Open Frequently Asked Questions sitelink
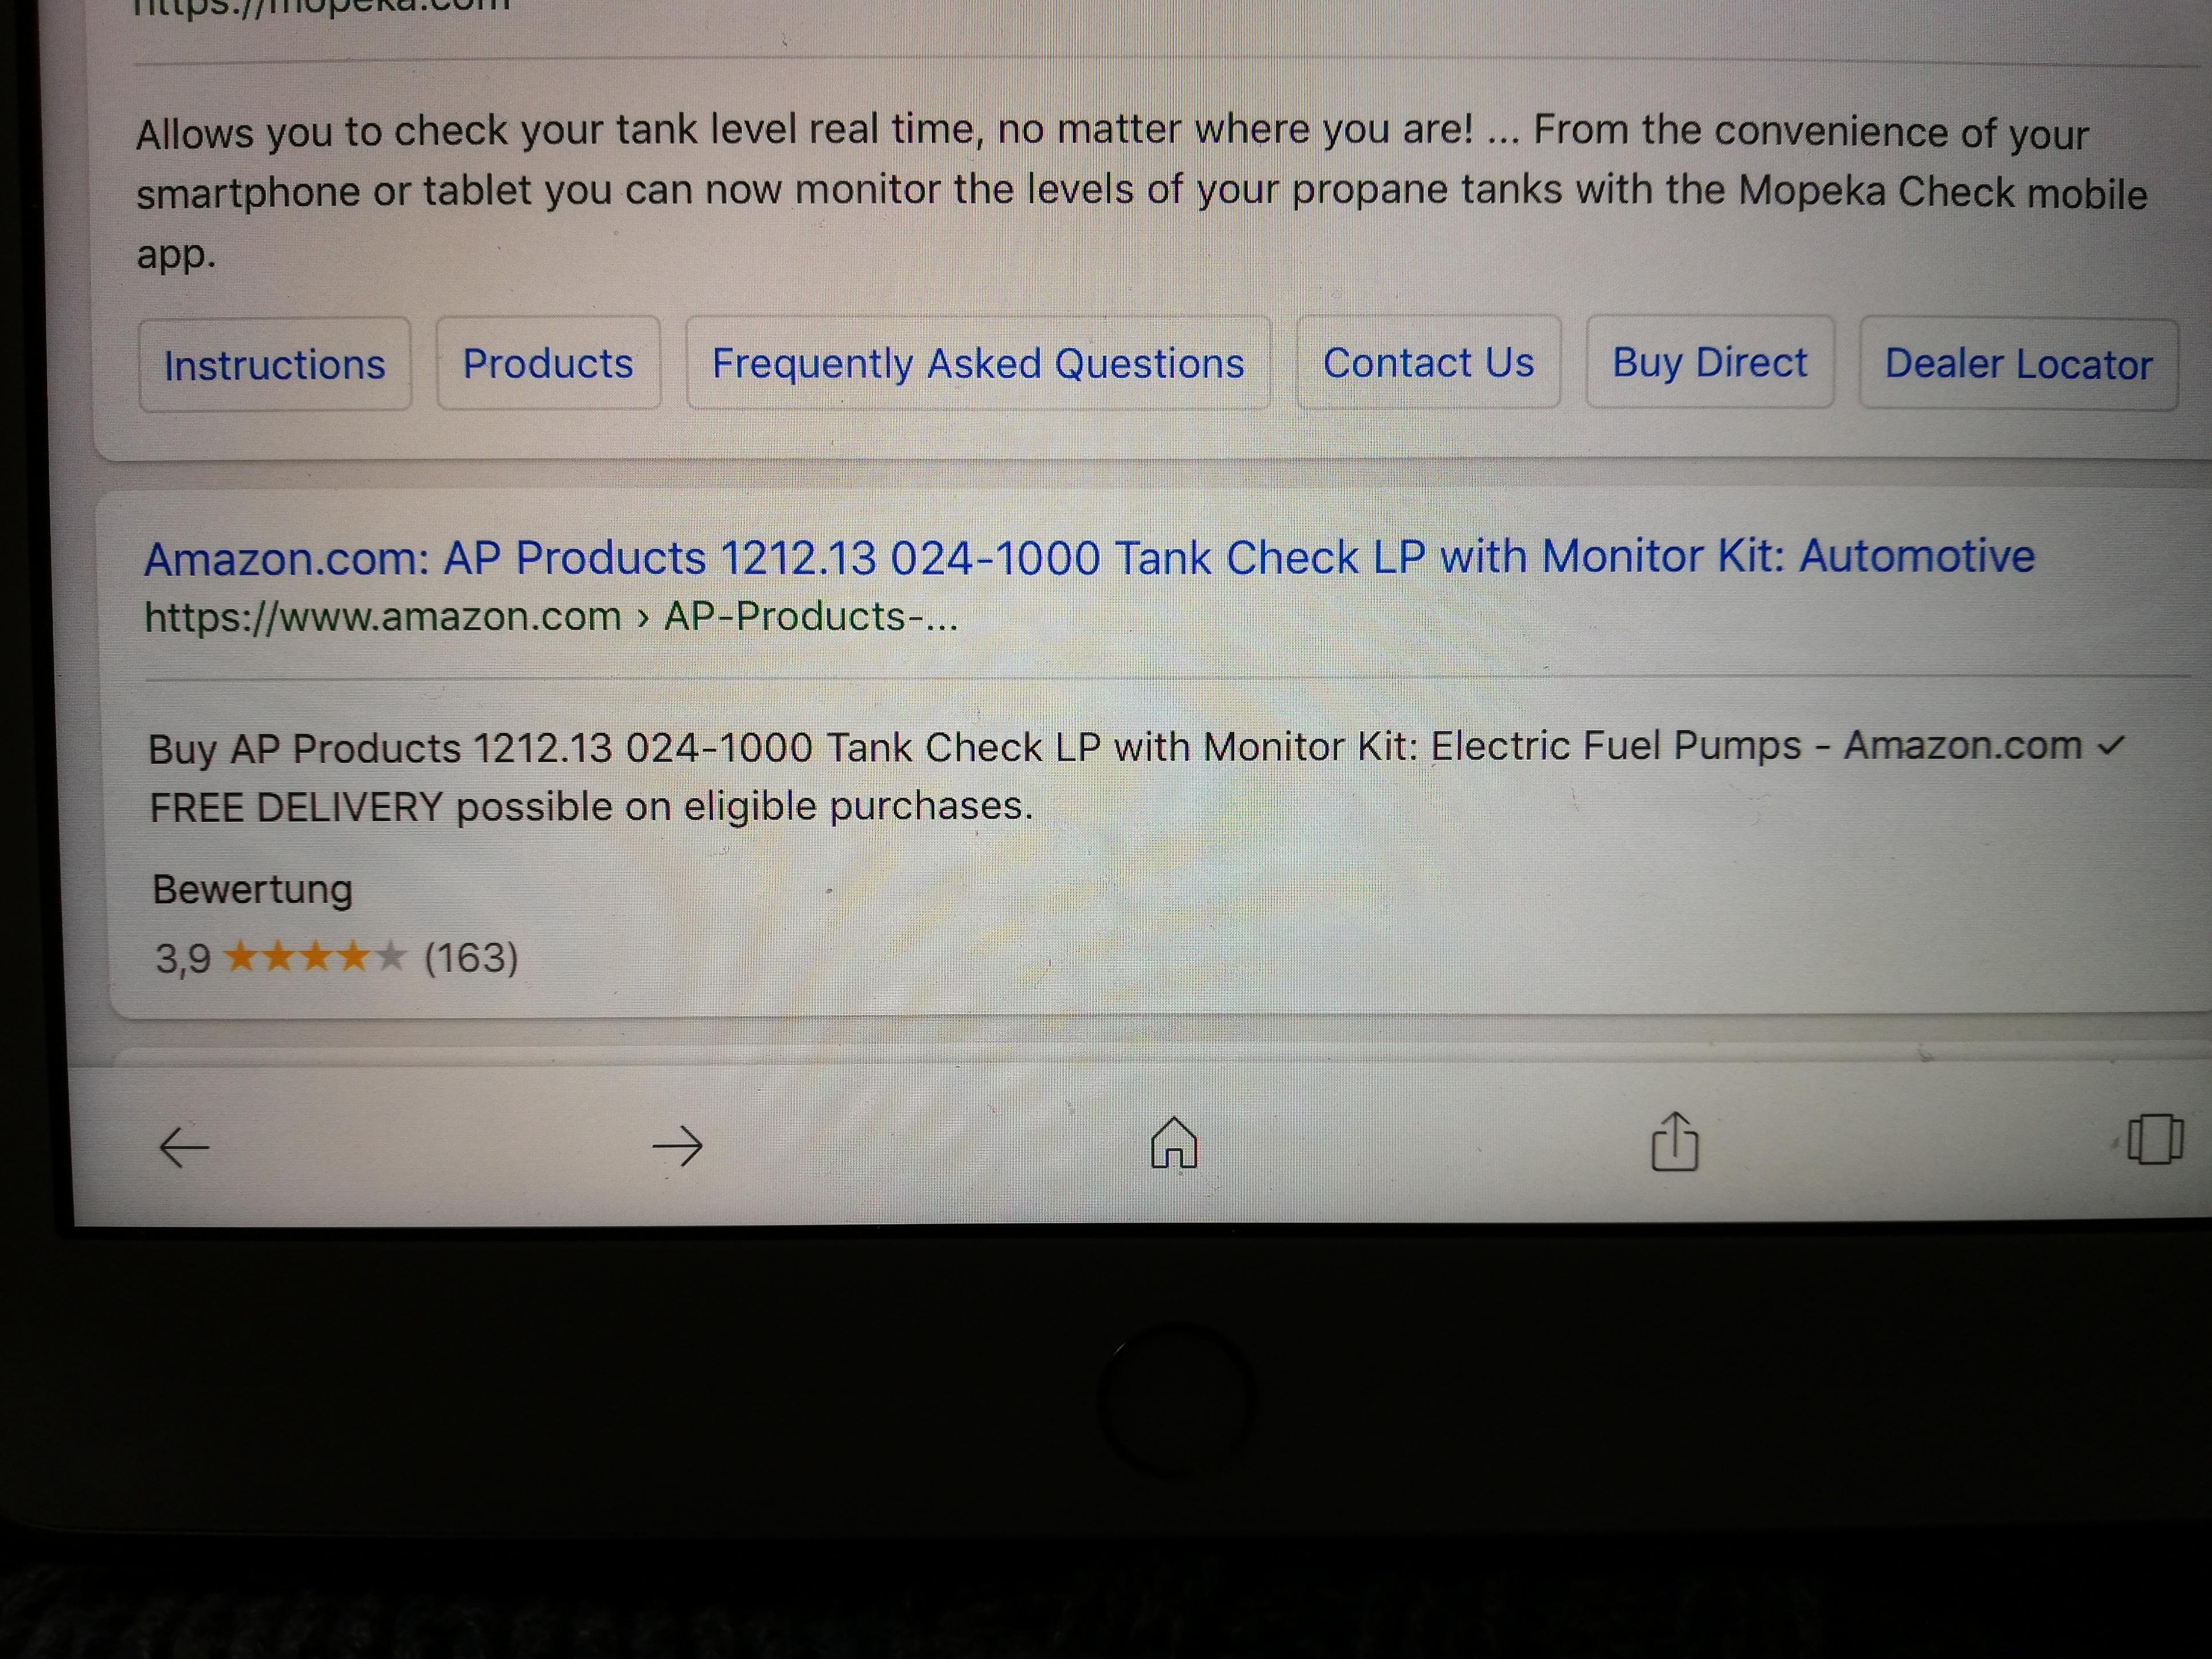Viewport: 2212px width, 1659px height. (978, 363)
